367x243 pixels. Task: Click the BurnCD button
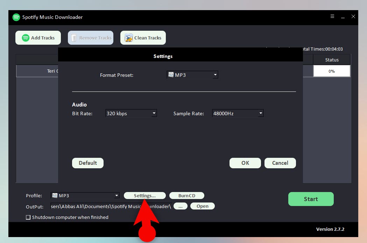(187, 196)
